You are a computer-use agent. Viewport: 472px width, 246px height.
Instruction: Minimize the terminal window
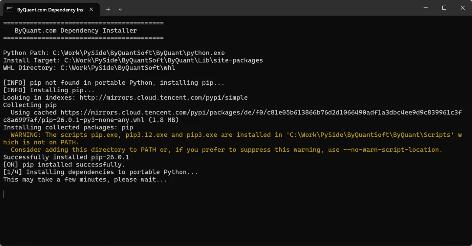point(426,8)
